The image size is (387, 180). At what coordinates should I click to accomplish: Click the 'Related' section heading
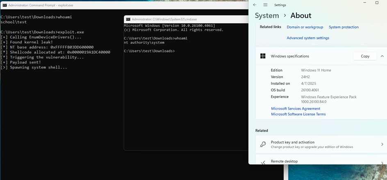pyautogui.click(x=262, y=131)
